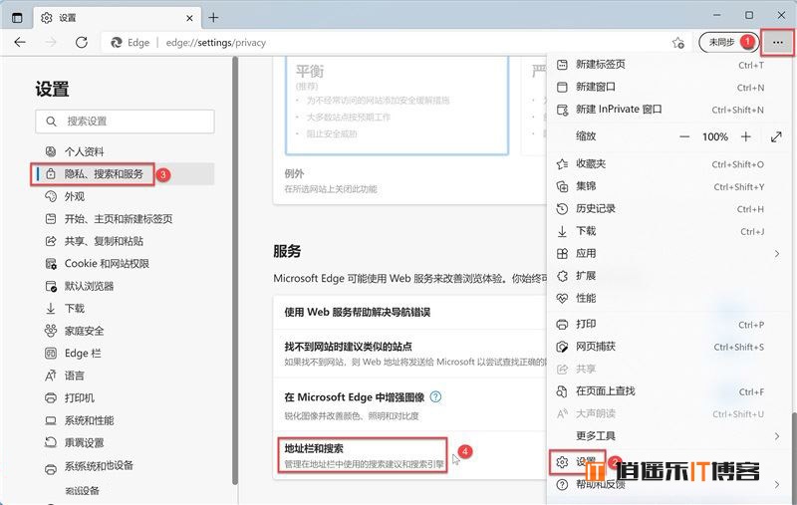Click 使用 Web 服务帮助解决导航错误 row
The image size is (797, 505).
(x=409, y=312)
